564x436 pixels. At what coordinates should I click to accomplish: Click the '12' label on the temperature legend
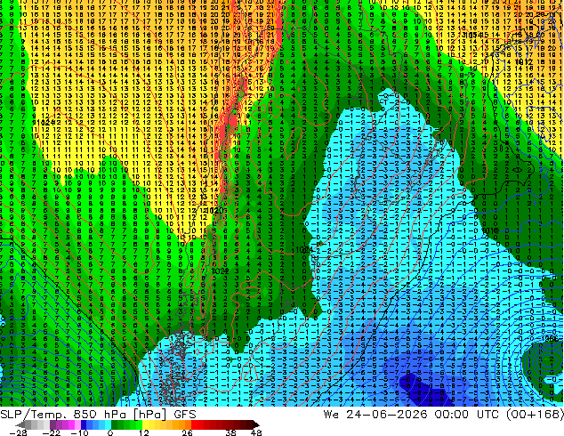coord(144,432)
